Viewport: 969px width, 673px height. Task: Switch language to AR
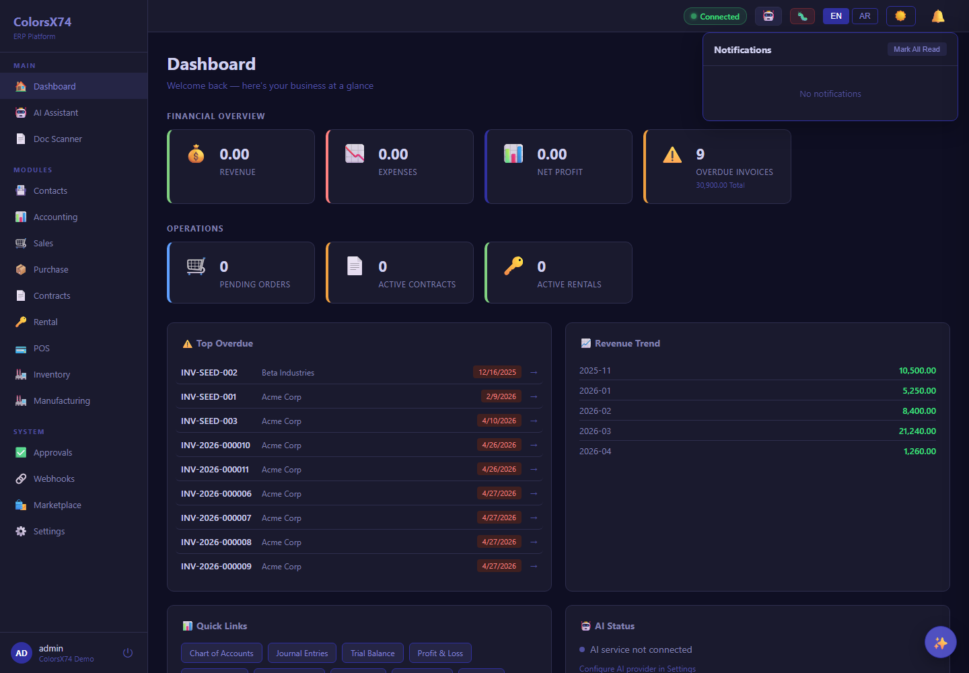865,16
